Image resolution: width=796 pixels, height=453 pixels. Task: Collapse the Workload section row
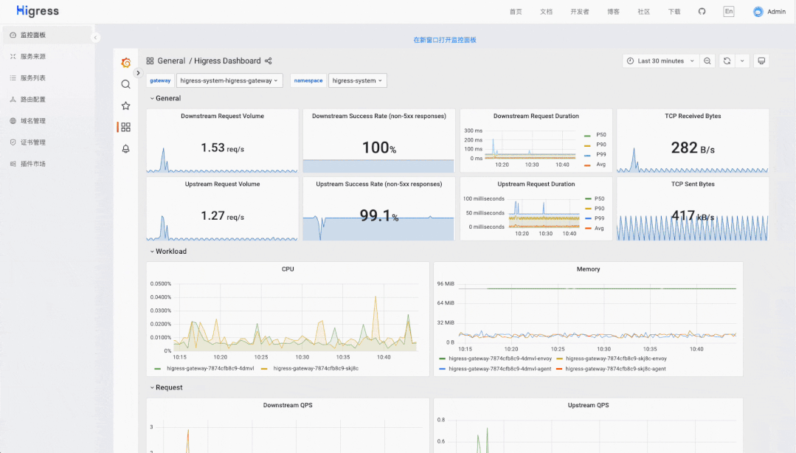[168, 252]
